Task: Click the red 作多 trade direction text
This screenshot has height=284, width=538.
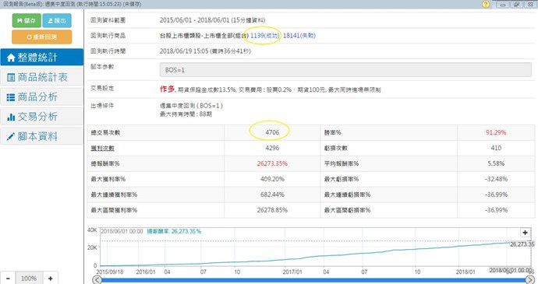Action: pyautogui.click(x=167, y=89)
